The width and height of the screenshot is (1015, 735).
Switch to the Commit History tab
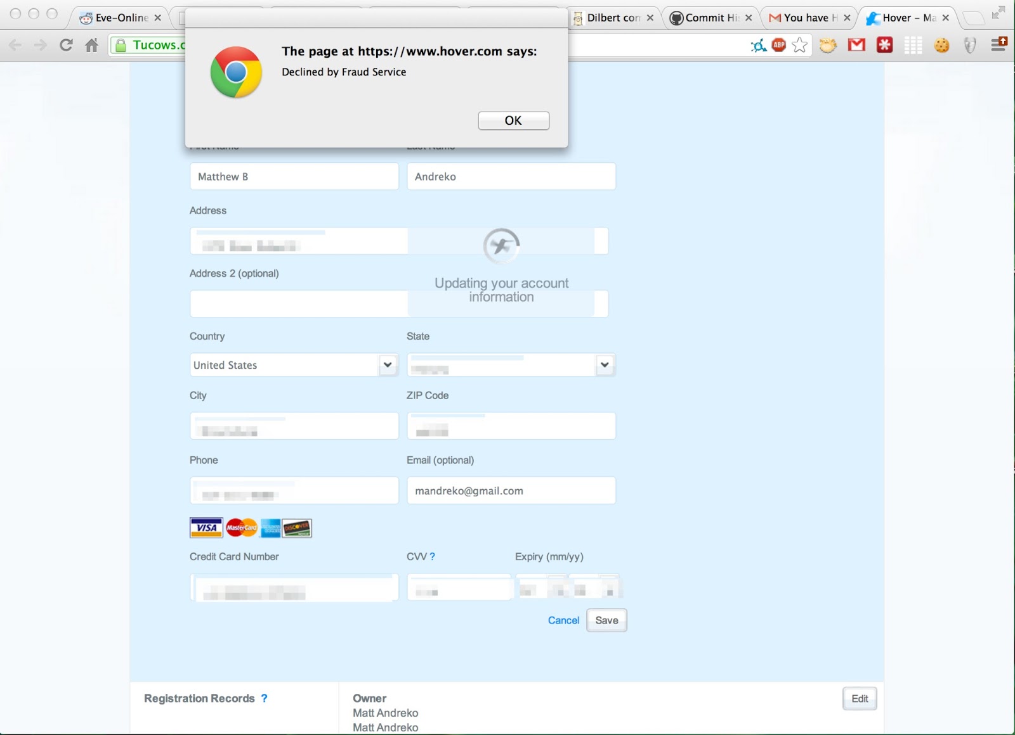coord(711,18)
